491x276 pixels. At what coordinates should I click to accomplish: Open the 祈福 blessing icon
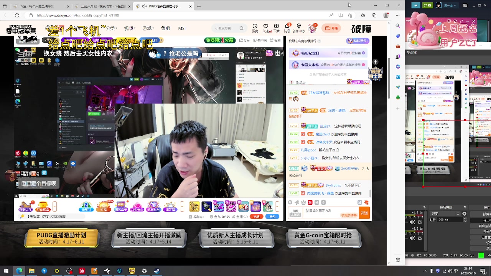(x=104, y=207)
